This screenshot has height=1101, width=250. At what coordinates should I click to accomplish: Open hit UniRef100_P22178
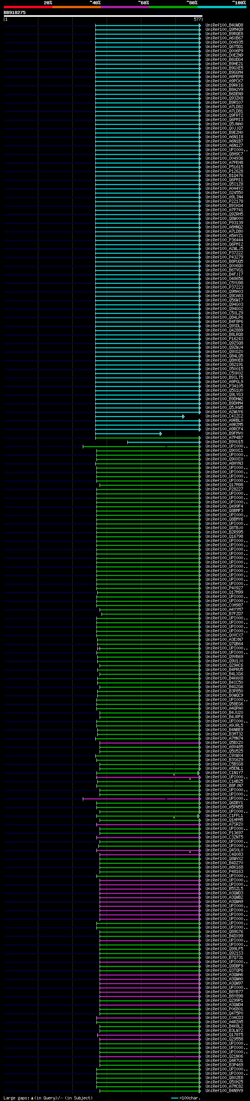click(x=224, y=201)
